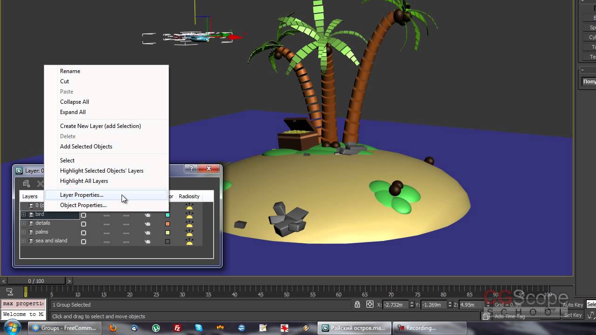Click the radiosity icon for details layer
The width and height of the screenshot is (596, 335).
189,224
